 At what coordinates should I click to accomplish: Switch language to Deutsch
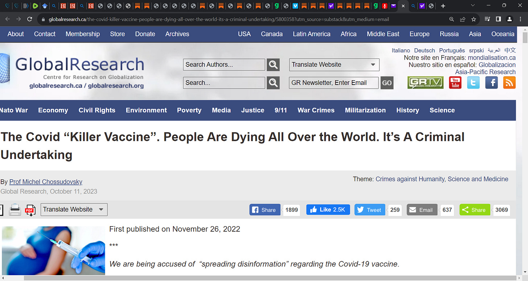425,50
